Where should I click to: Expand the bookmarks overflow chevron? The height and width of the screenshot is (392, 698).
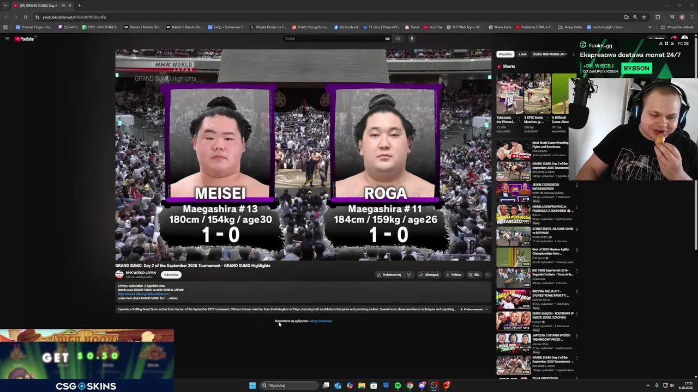pyautogui.click(x=649, y=27)
